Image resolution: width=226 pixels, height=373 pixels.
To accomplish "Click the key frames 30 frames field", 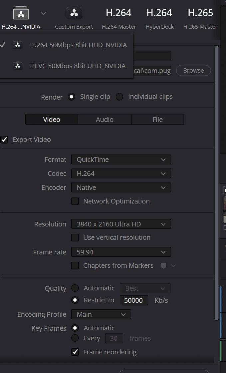I will click(x=114, y=338).
